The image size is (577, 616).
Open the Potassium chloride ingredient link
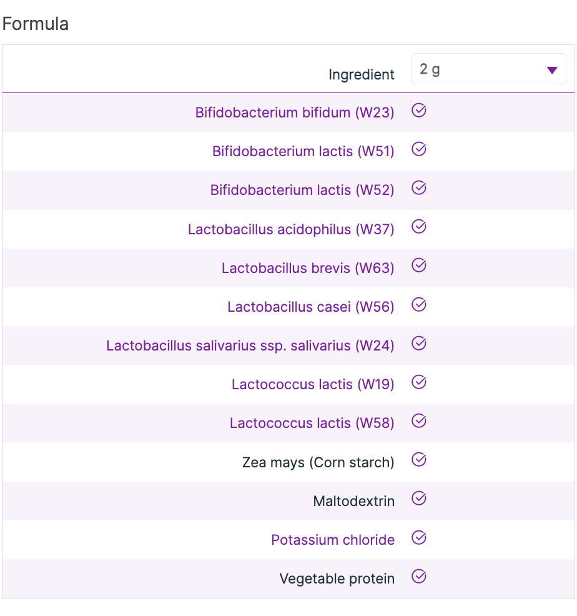pos(333,540)
